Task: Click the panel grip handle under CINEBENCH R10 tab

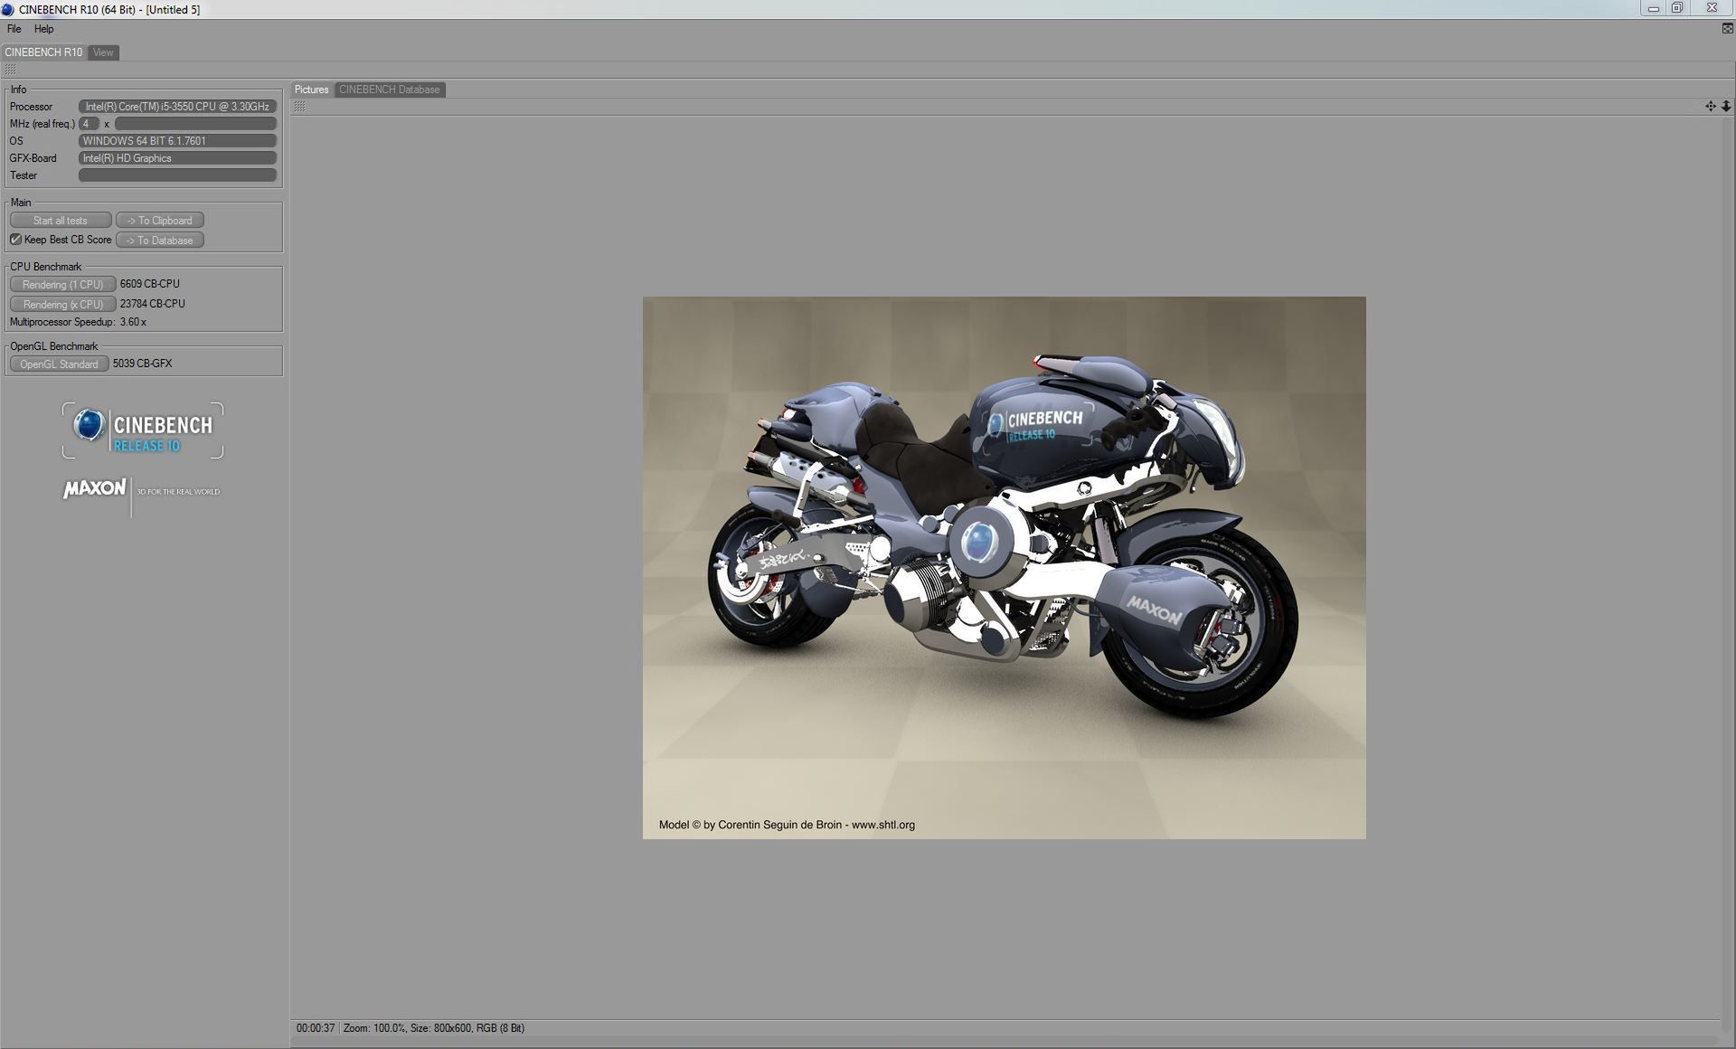Action: [10, 70]
